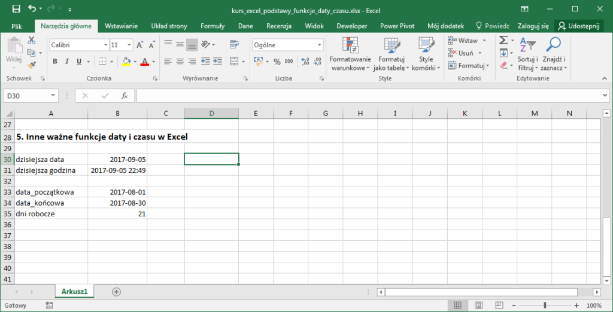Switch to Formuły tab
The image size is (613, 312).
213,26
